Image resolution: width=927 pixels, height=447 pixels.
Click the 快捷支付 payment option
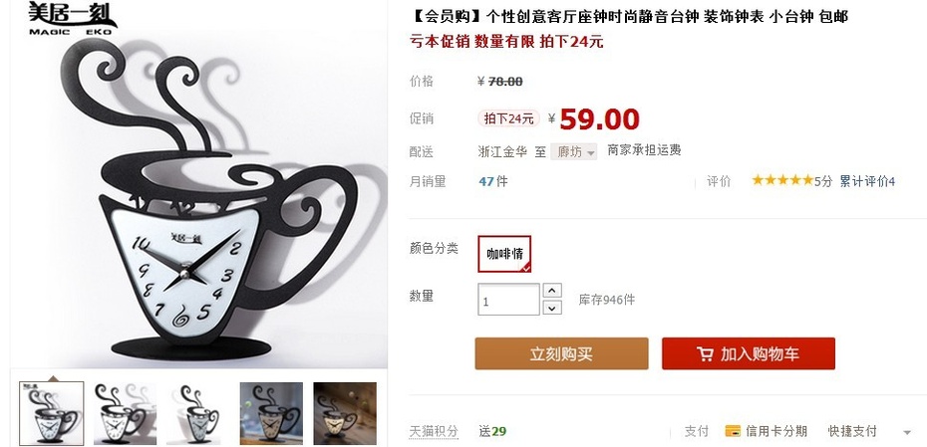tap(852, 431)
